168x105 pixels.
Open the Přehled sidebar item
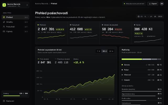[15, 17]
